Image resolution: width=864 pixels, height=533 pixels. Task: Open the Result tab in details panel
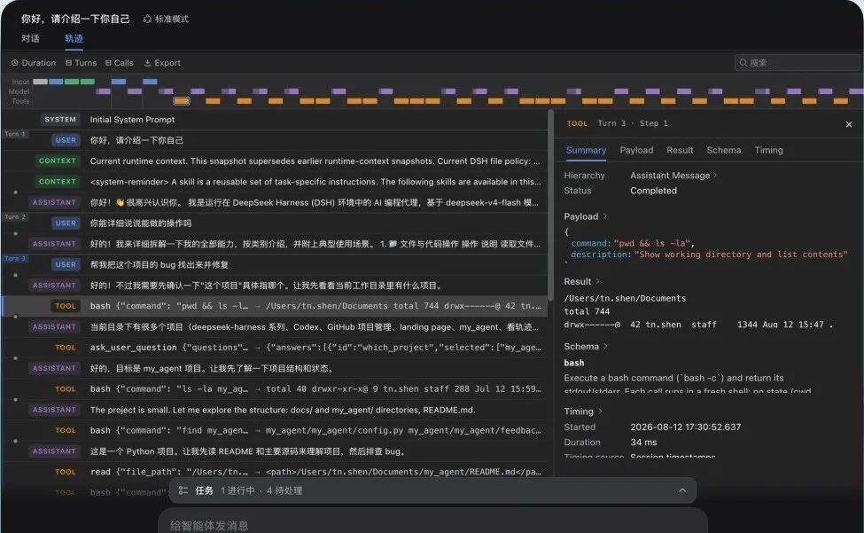[680, 150]
